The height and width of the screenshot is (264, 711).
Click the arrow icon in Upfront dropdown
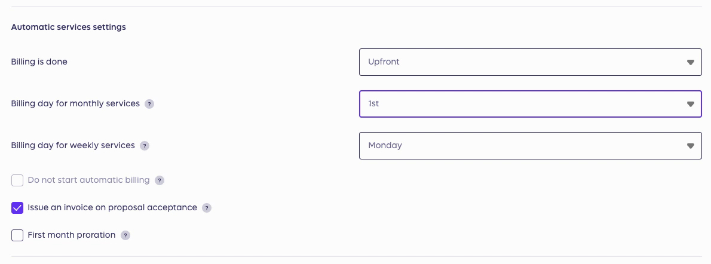tap(690, 62)
